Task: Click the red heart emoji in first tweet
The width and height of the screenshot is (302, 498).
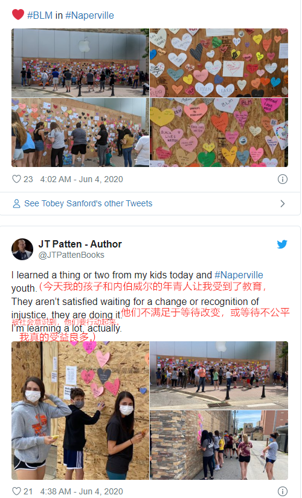Action: click(x=18, y=15)
